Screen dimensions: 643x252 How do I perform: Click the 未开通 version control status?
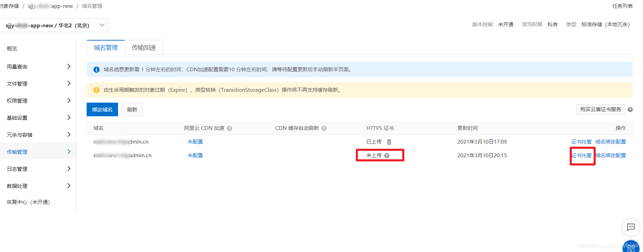(506, 25)
